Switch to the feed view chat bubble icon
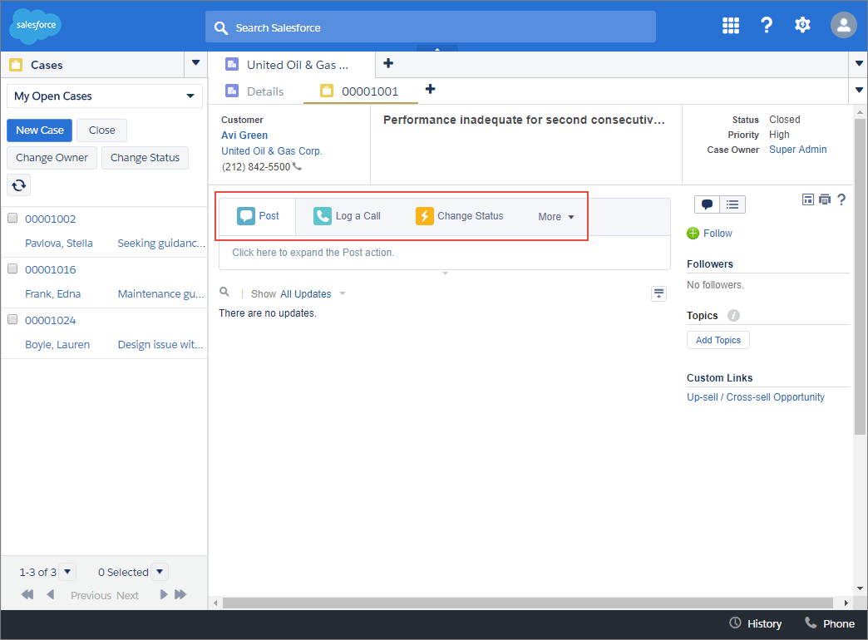Image resolution: width=868 pixels, height=640 pixels. 707,204
